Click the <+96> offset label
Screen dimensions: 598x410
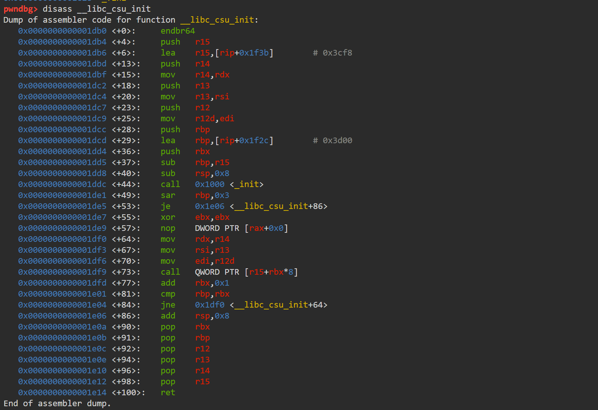[126, 370]
